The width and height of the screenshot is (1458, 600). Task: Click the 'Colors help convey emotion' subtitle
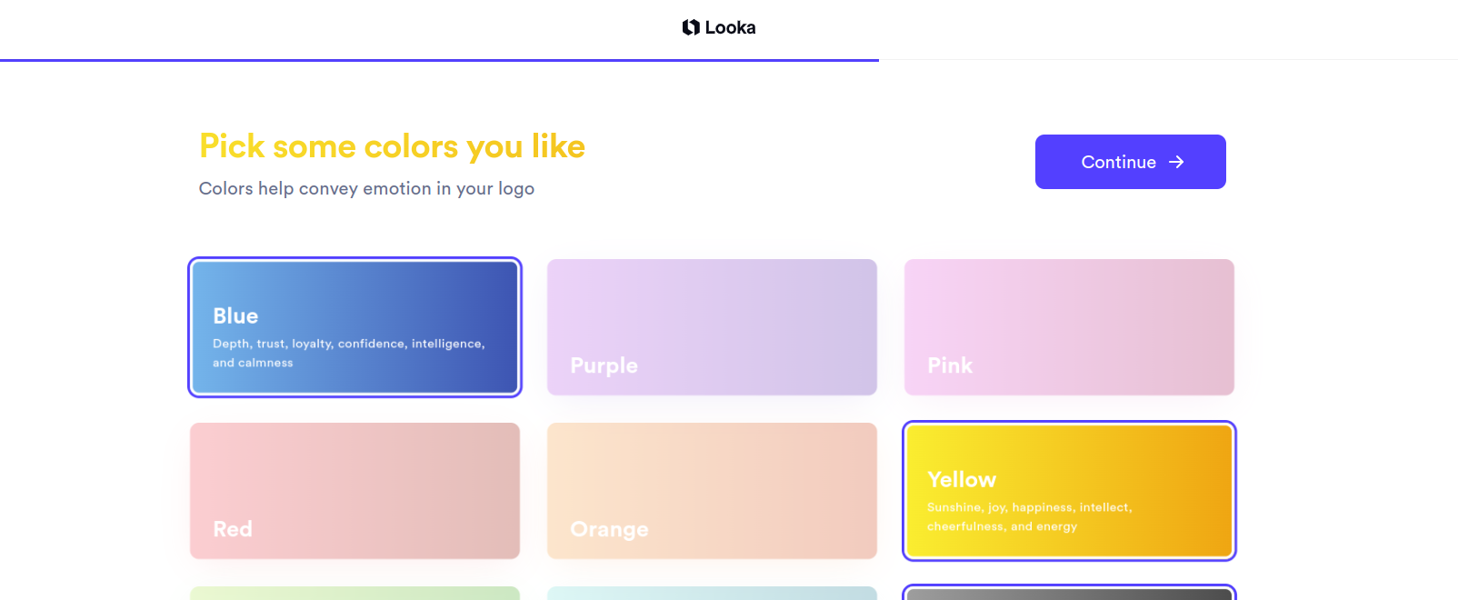[366, 188]
